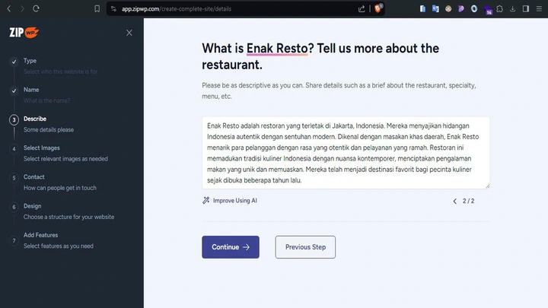Click the "2 / 2" version counter
This screenshot has width=548, height=308.
click(x=468, y=201)
